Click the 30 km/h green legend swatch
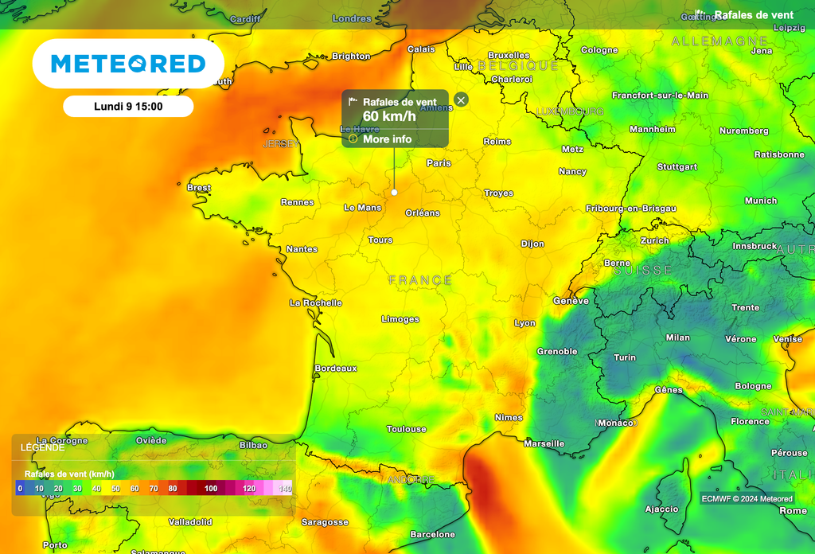This screenshot has height=554, width=815. point(77,488)
